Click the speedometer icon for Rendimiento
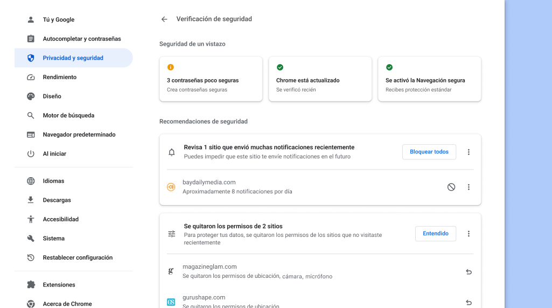Screen dimensions: 552x308 [x=31, y=77]
